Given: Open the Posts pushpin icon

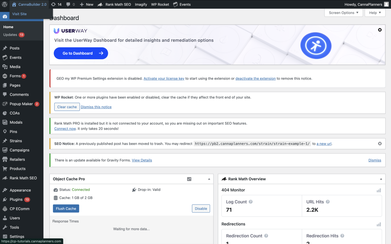Looking at the screenshot, I should (x=5, y=48).
